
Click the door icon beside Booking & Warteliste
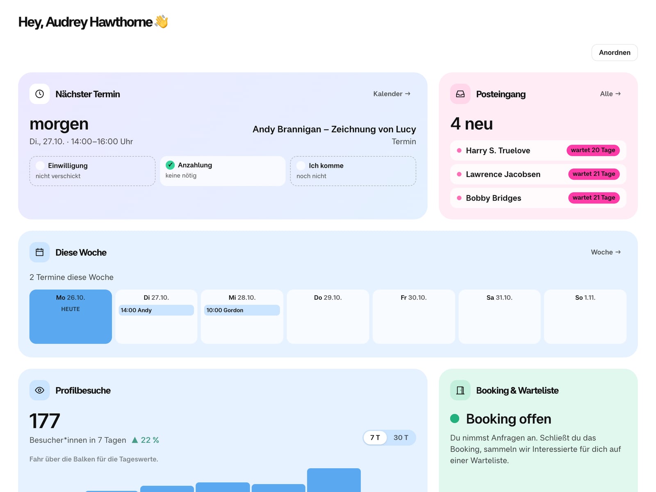coord(460,390)
